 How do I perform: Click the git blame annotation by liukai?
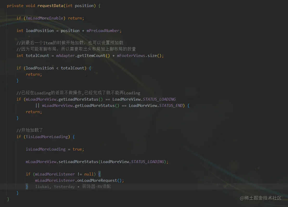pyautogui.click(x=73, y=187)
